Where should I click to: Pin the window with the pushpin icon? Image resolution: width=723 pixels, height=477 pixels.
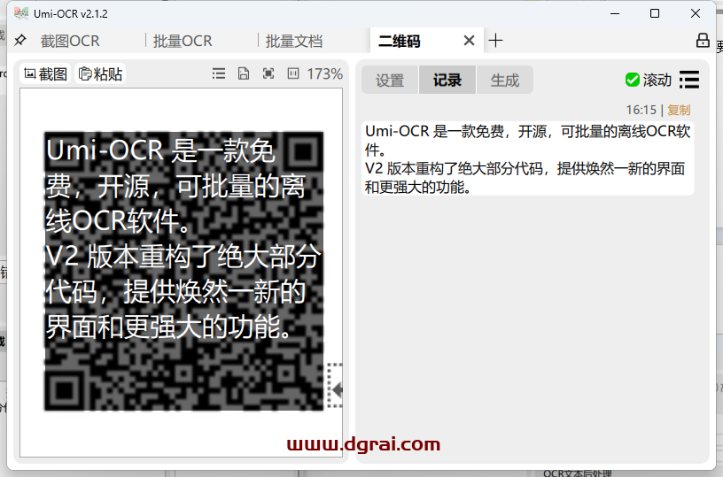(x=19, y=41)
